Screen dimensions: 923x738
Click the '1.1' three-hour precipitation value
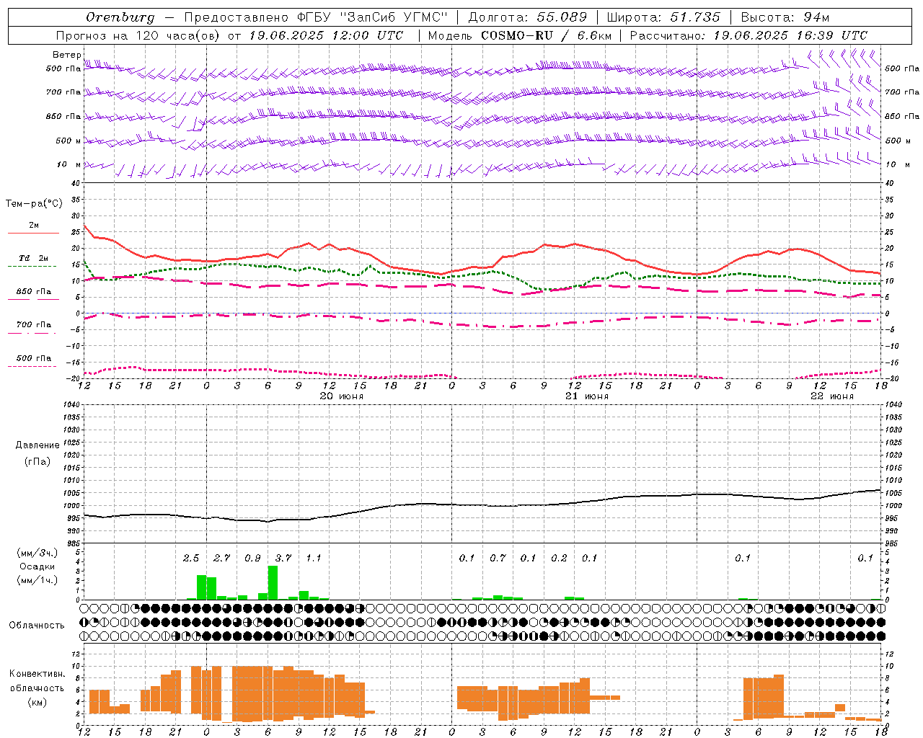pyautogui.click(x=314, y=559)
